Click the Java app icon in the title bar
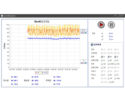Viewport: 125px width, 104px height. 2,16
